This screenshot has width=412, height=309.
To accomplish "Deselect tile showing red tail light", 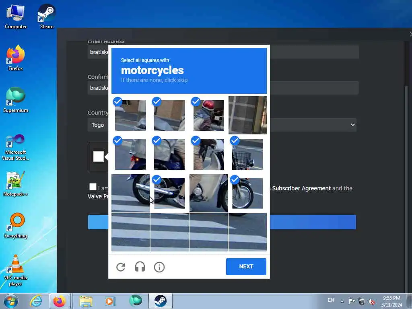I will [130, 154].
